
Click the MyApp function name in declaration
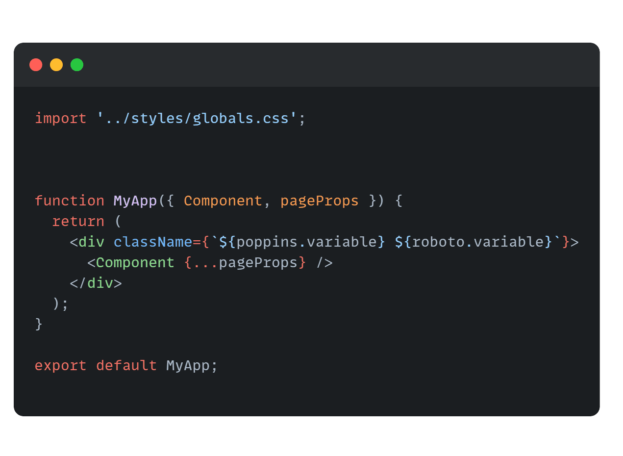135,201
